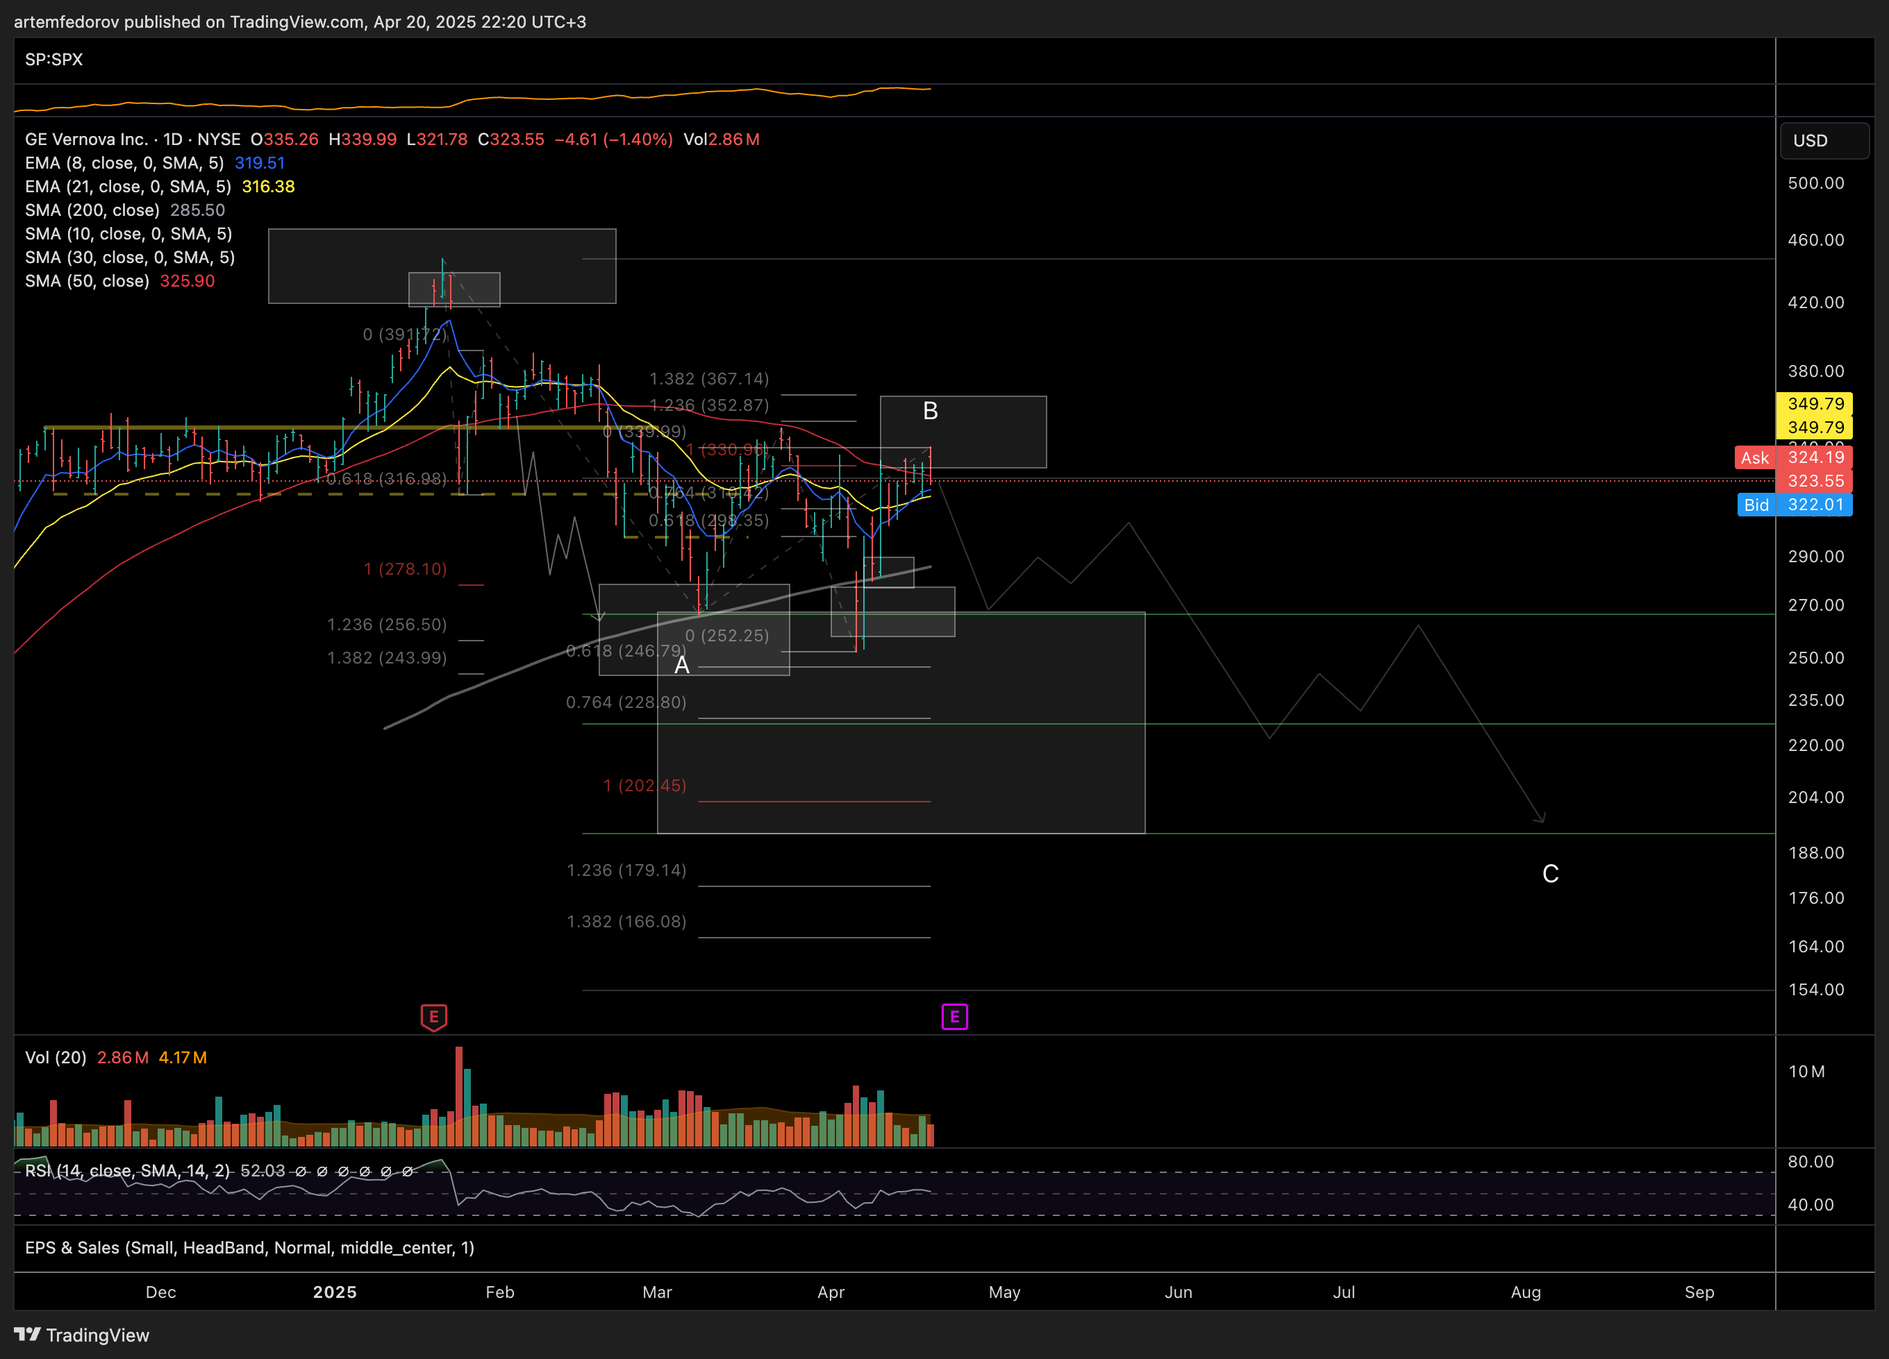Click the EMA 8 value 319.51
Image resolution: width=1889 pixels, height=1359 pixels.
[x=260, y=163]
